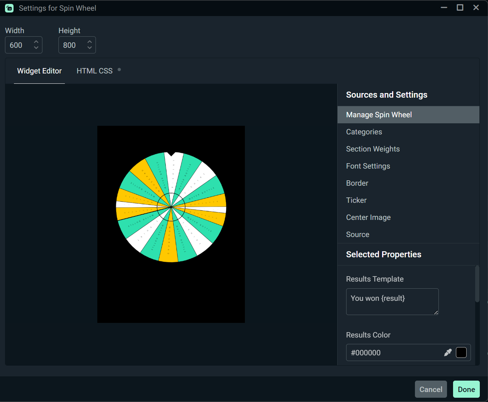Open Center Image settings
Viewport: 488px width, 402px height.
368,217
